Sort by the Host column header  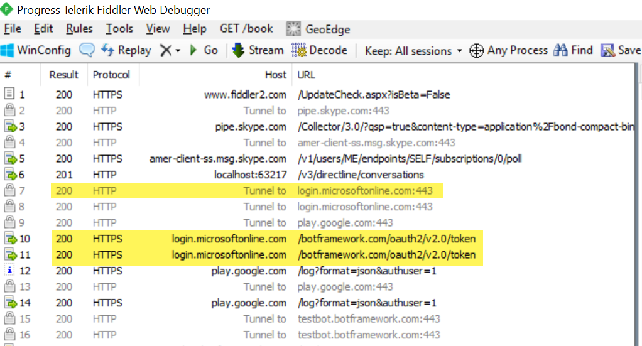pos(276,75)
